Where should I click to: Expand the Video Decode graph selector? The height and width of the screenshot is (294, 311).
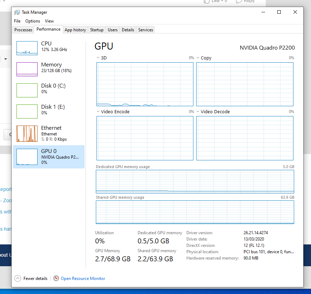point(198,111)
